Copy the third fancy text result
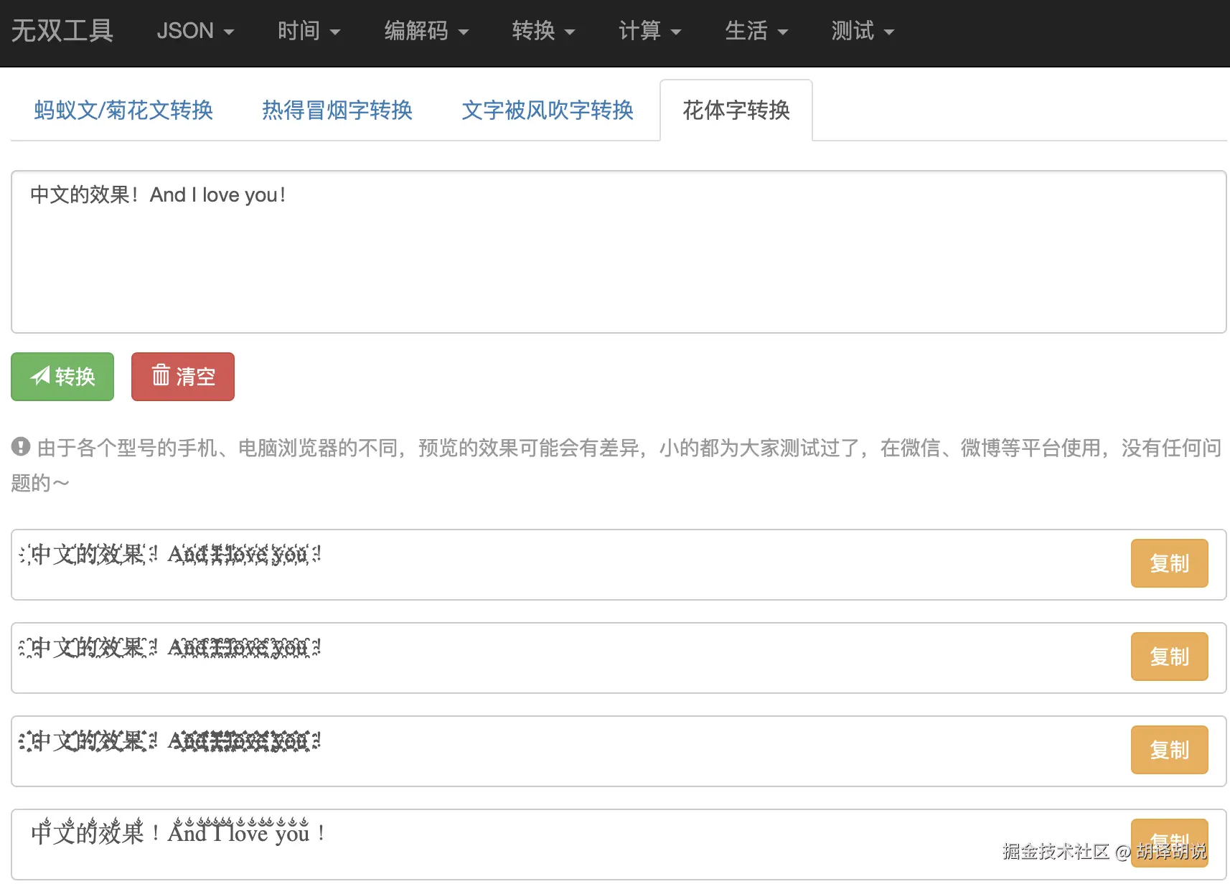Viewport: 1230px width, 884px height. pos(1169,750)
